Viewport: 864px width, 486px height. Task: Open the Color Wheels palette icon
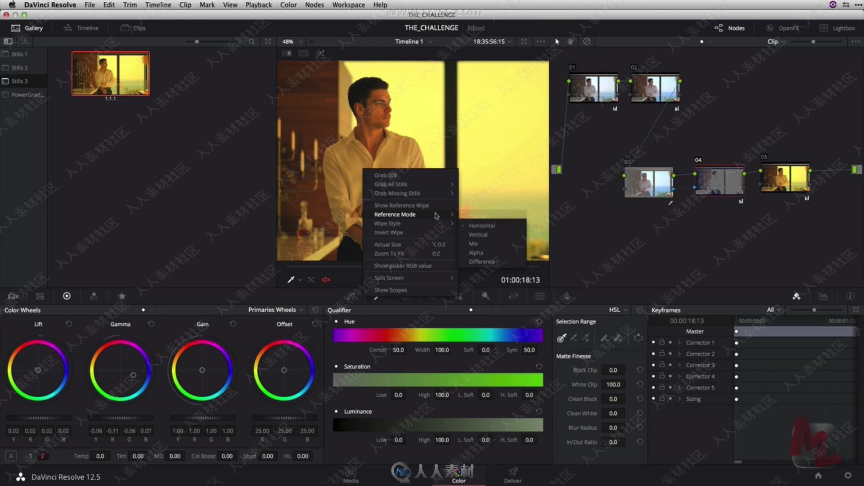67,296
